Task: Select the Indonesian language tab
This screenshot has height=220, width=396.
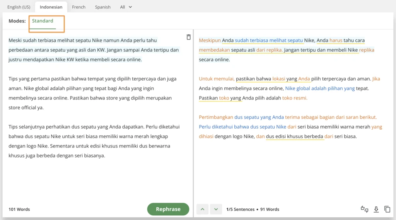Action: tap(51, 7)
